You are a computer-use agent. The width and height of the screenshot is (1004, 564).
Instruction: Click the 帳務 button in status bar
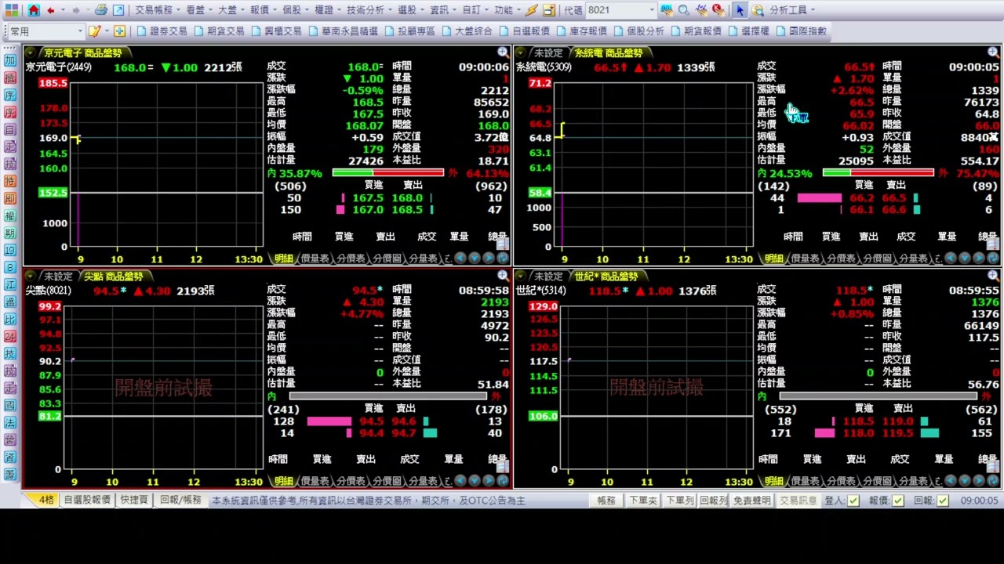(606, 501)
